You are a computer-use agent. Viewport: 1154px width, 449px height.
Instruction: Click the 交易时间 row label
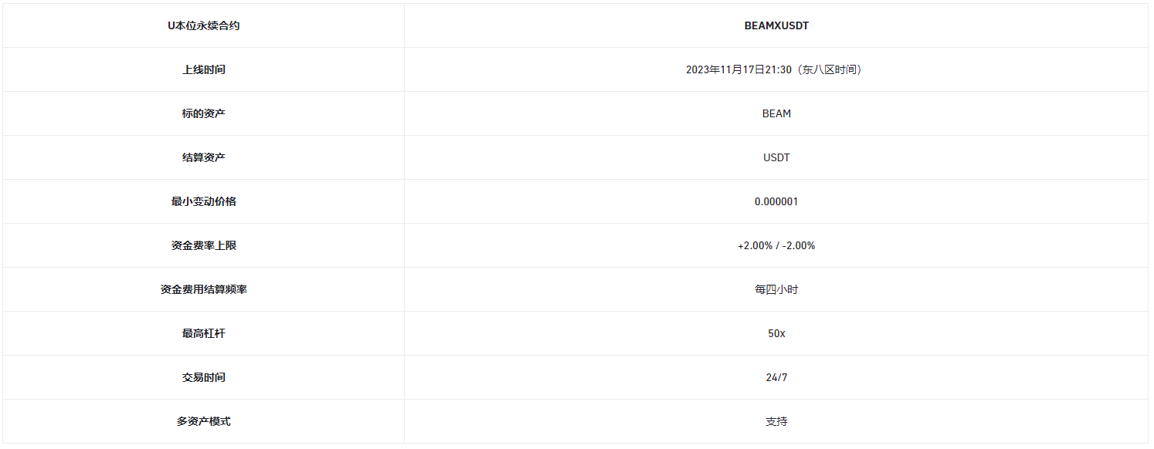point(204,377)
